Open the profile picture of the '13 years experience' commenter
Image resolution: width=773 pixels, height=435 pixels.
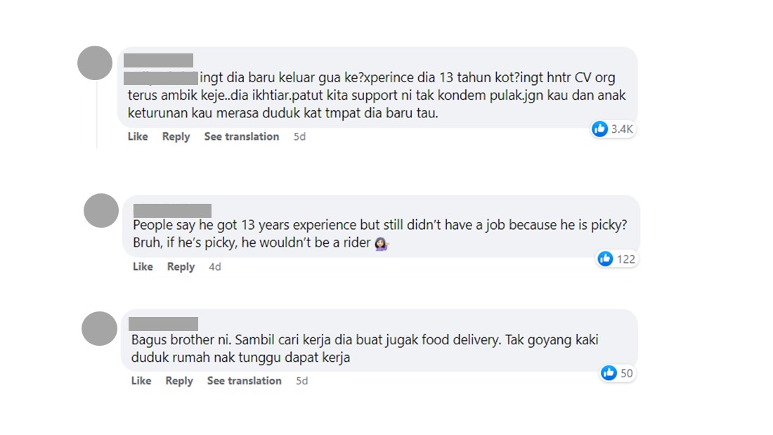click(x=101, y=210)
